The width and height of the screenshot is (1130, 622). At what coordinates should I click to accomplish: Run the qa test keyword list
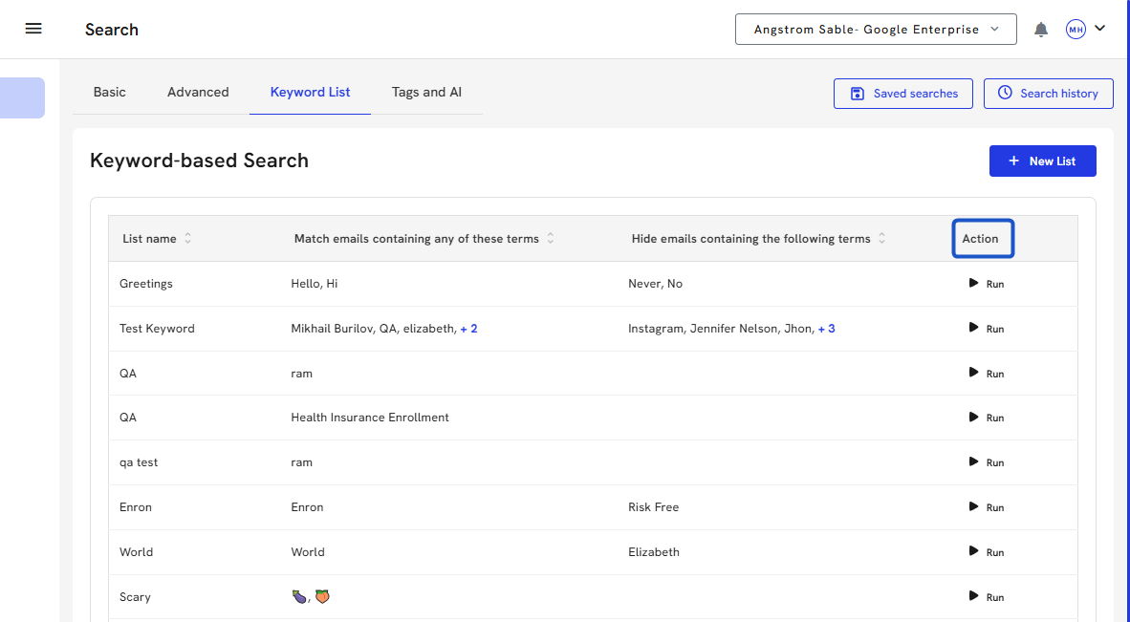click(x=986, y=462)
